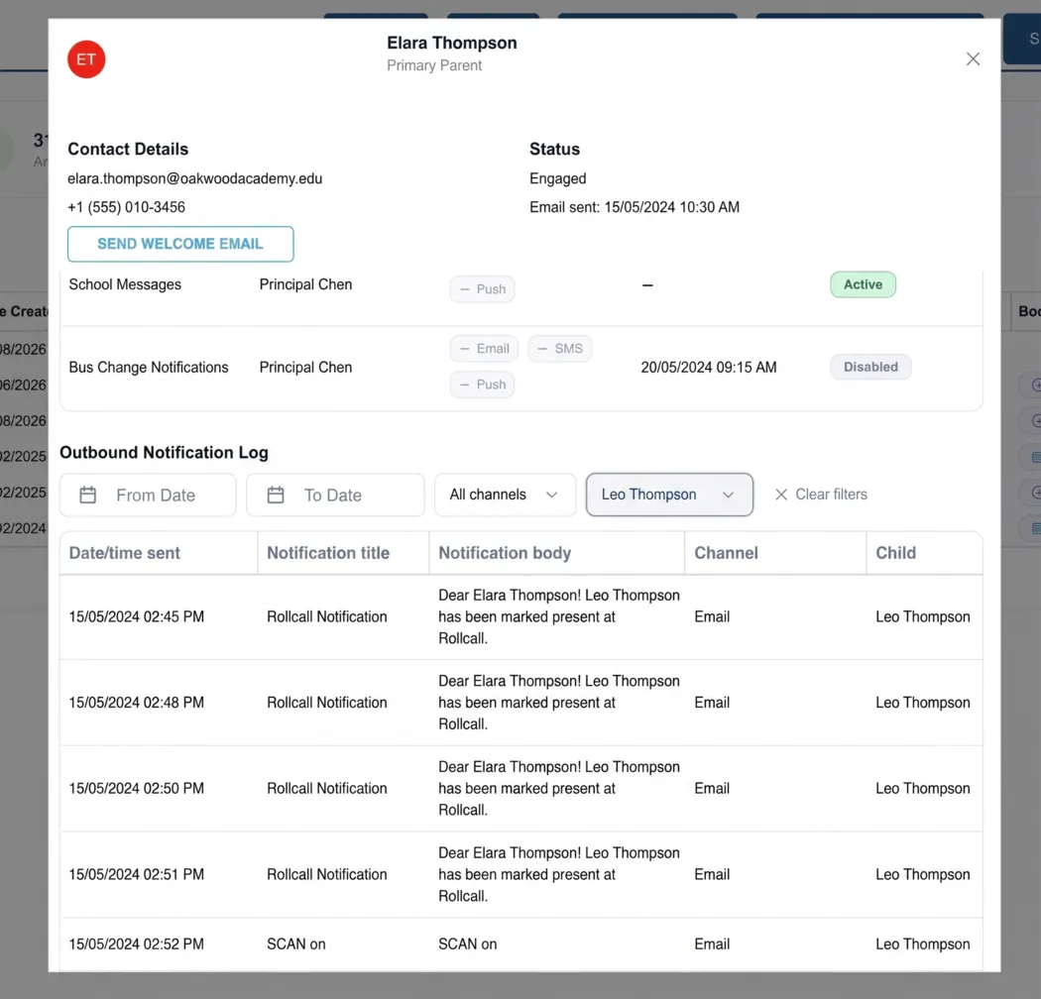This screenshot has width=1041, height=999.
Task: Select the 15/05/2024 02:45 PM log row
Action: point(521,616)
